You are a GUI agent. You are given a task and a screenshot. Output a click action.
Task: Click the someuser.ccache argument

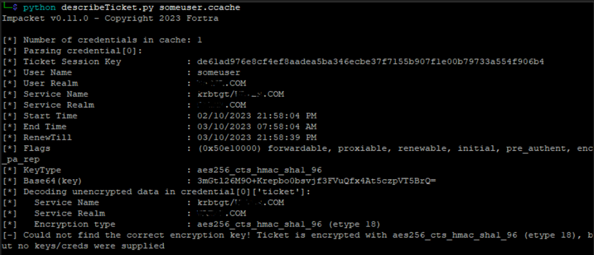pyautogui.click(x=200, y=7)
